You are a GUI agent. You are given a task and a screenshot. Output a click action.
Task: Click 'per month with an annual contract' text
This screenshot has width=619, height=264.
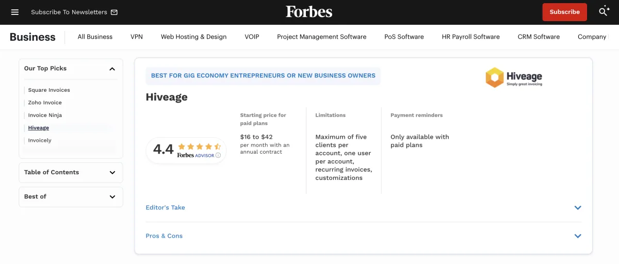265,148
